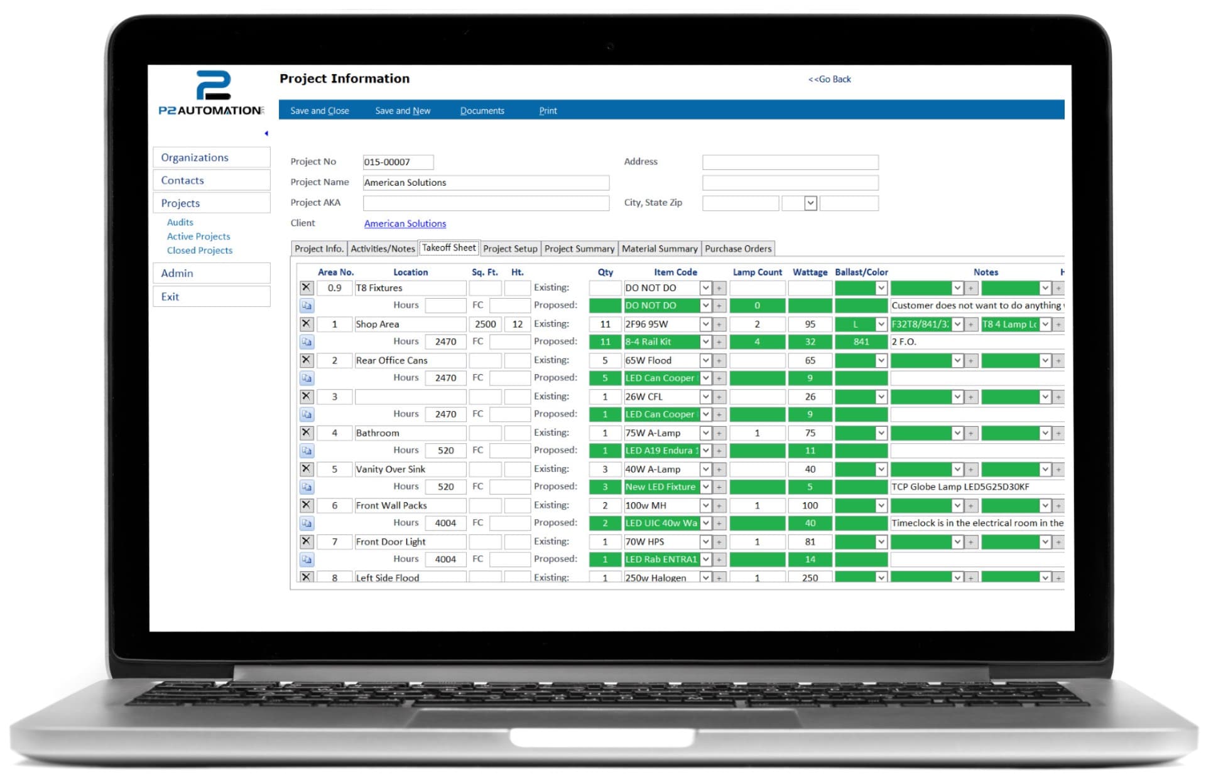Image resolution: width=1206 pixels, height=784 pixels.
Task: Delete the Front Door Light row
Action: (306, 541)
